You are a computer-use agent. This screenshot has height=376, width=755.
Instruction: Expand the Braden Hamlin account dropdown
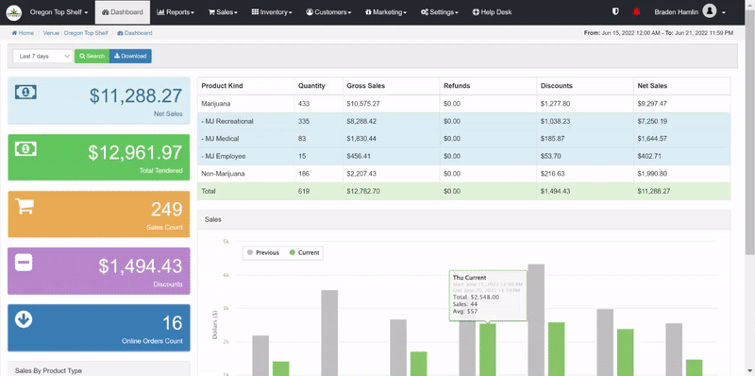tap(690, 12)
